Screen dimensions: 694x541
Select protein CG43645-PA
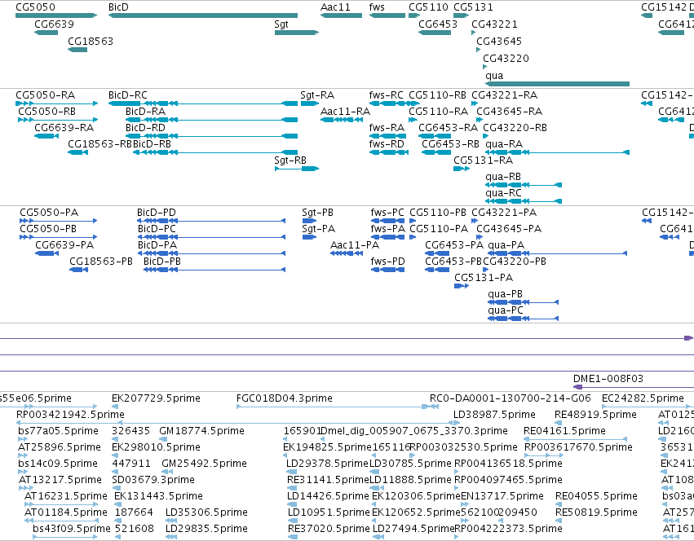tap(480, 237)
